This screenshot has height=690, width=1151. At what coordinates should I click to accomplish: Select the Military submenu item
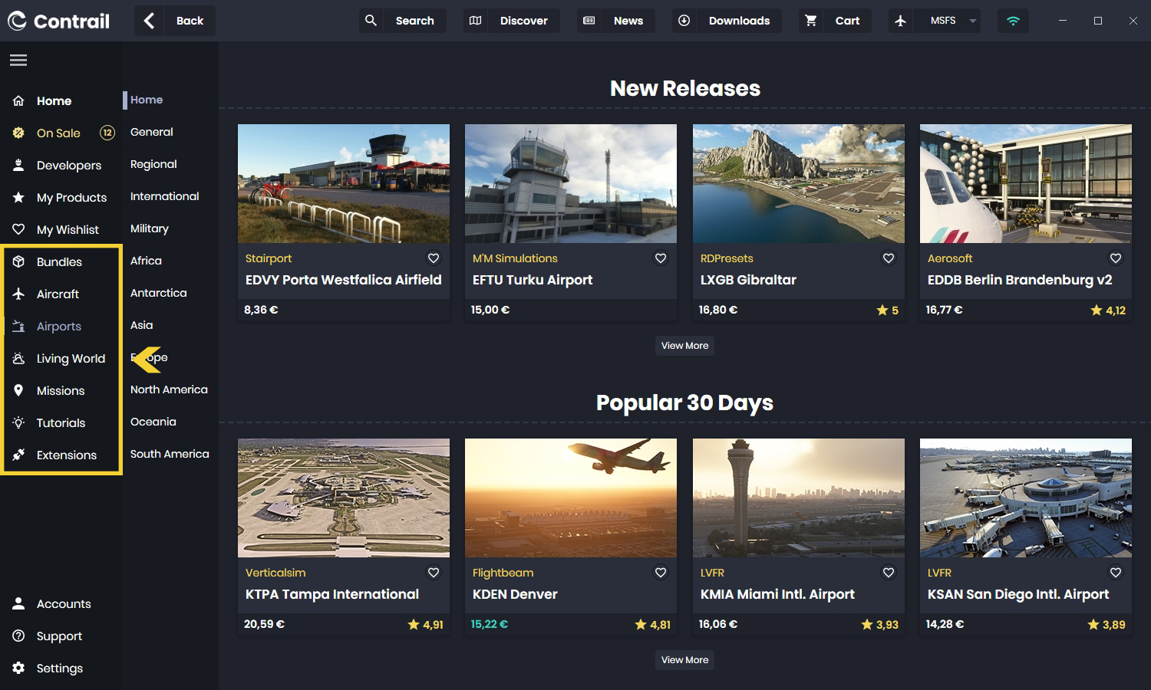pyautogui.click(x=150, y=228)
